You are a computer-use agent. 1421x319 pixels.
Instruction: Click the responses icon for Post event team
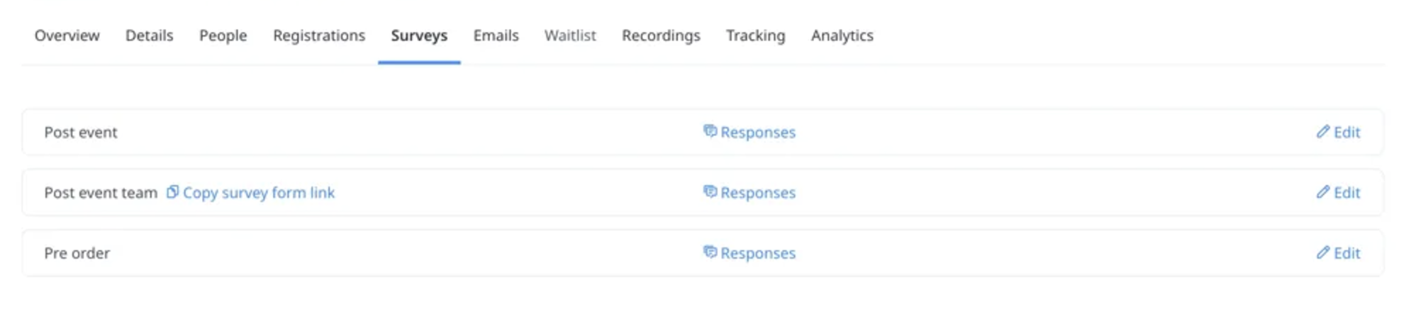pos(710,191)
